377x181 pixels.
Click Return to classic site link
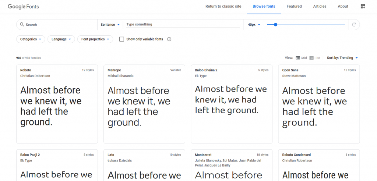click(x=223, y=7)
